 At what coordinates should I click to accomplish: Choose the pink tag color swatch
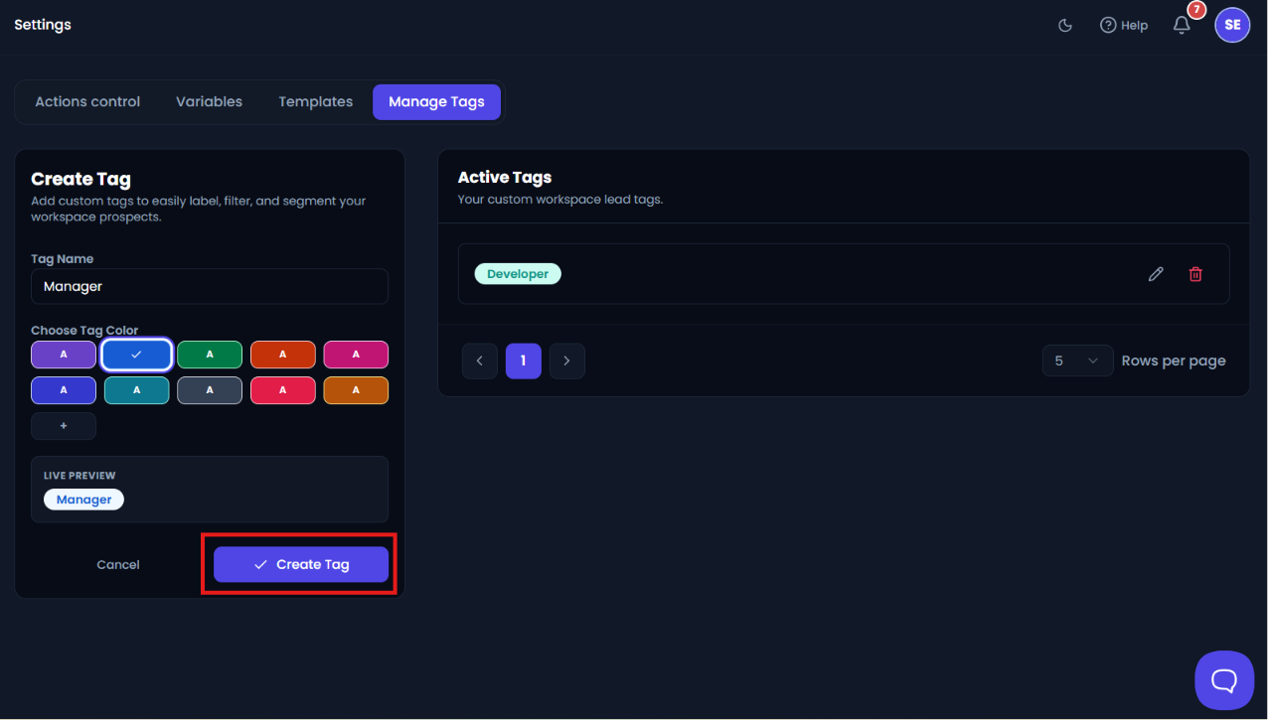point(356,355)
